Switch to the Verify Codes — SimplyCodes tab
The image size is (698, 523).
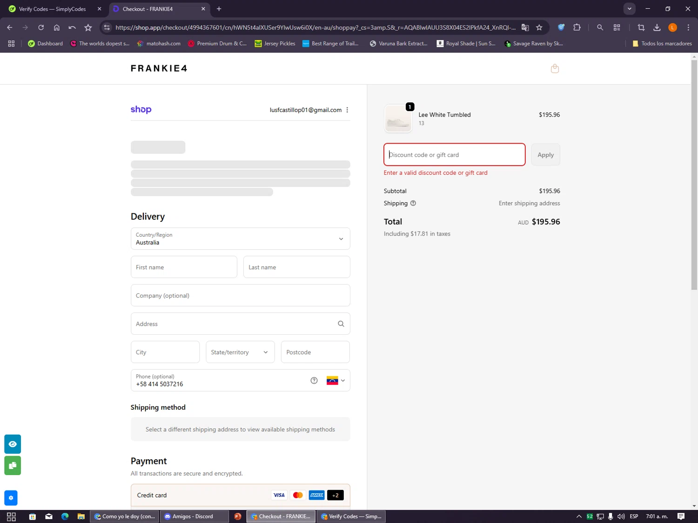54,9
